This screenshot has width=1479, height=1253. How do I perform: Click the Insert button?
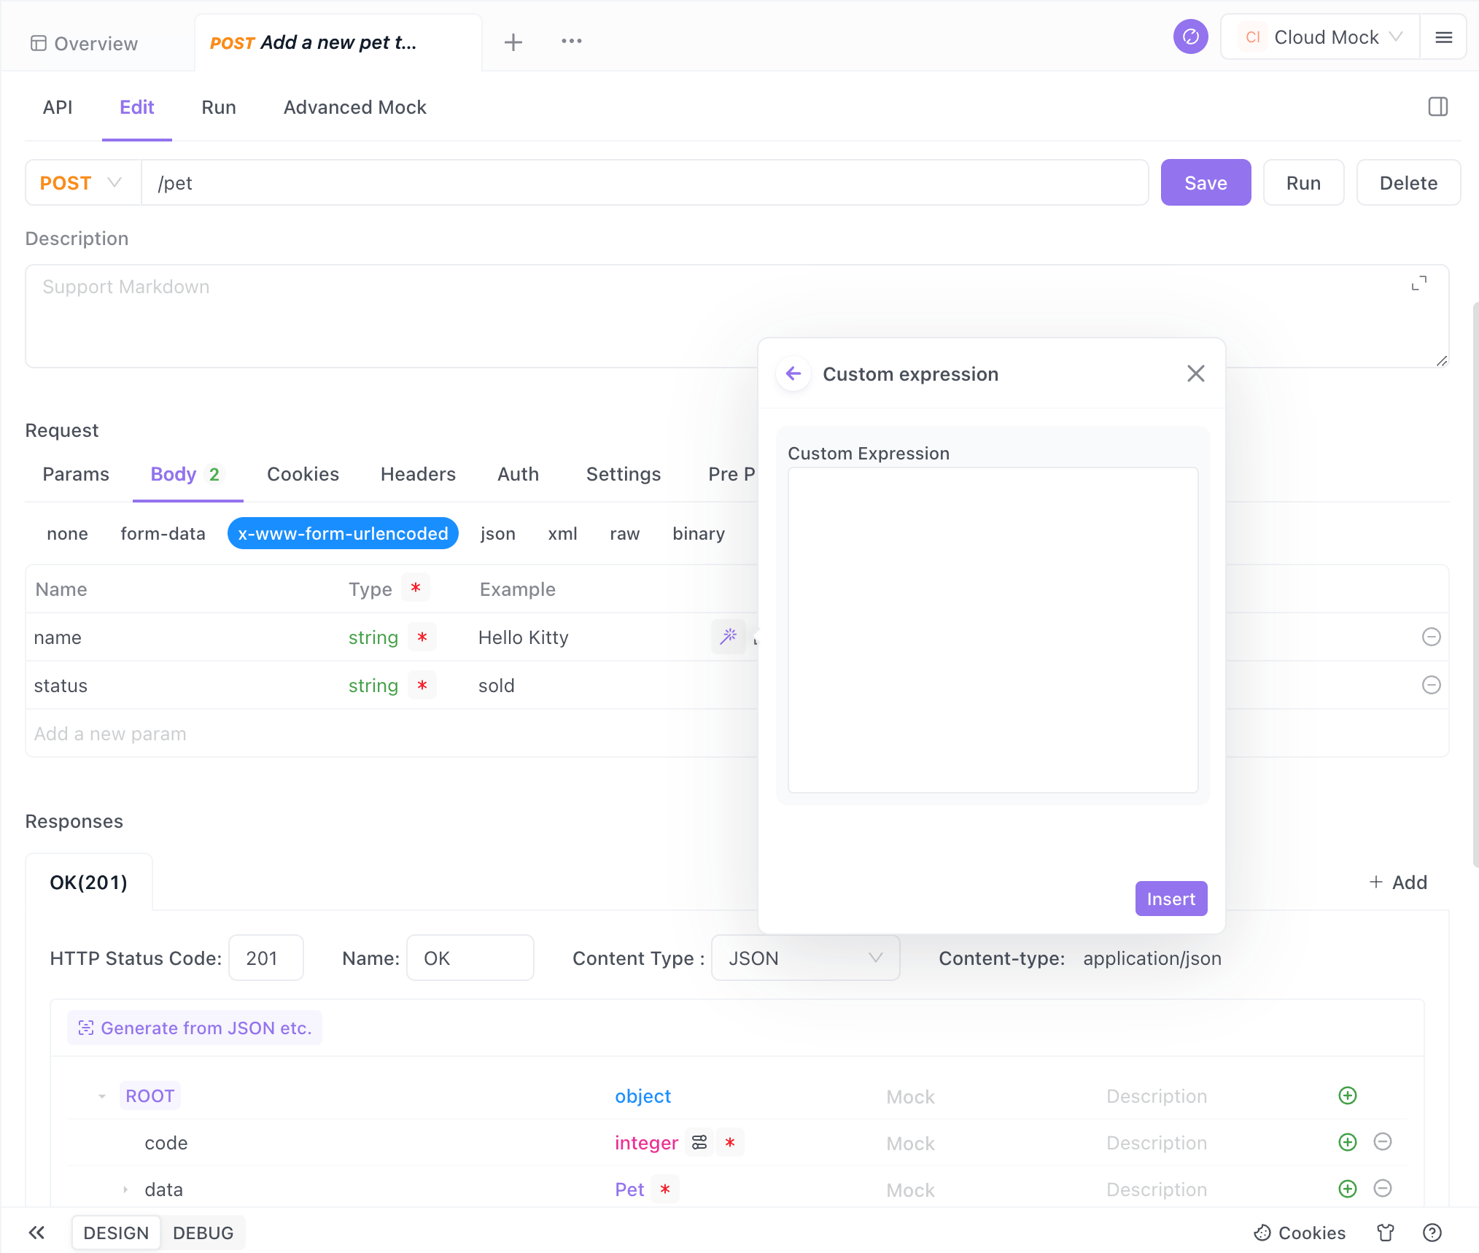pos(1171,899)
